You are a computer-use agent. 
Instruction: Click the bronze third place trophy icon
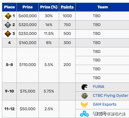(8, 34)
